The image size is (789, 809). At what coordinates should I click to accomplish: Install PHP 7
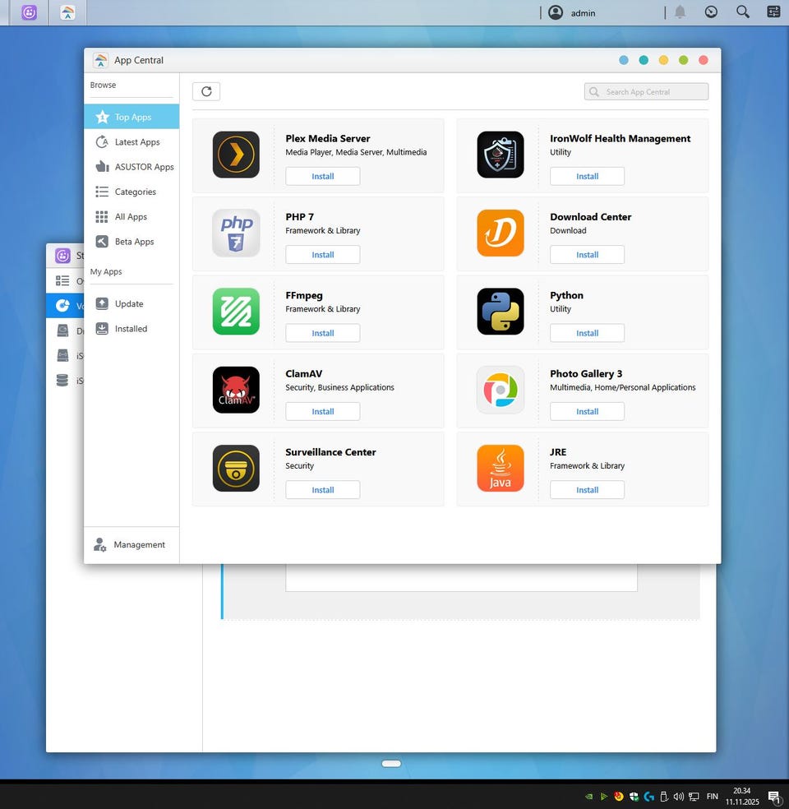coord(323,255)
